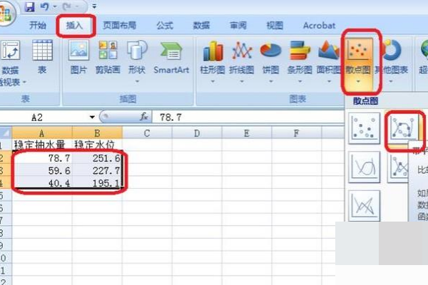Click the 面积图 area chart icon
The width and height of the screenshot is (428, 285).
click(329, 51)
